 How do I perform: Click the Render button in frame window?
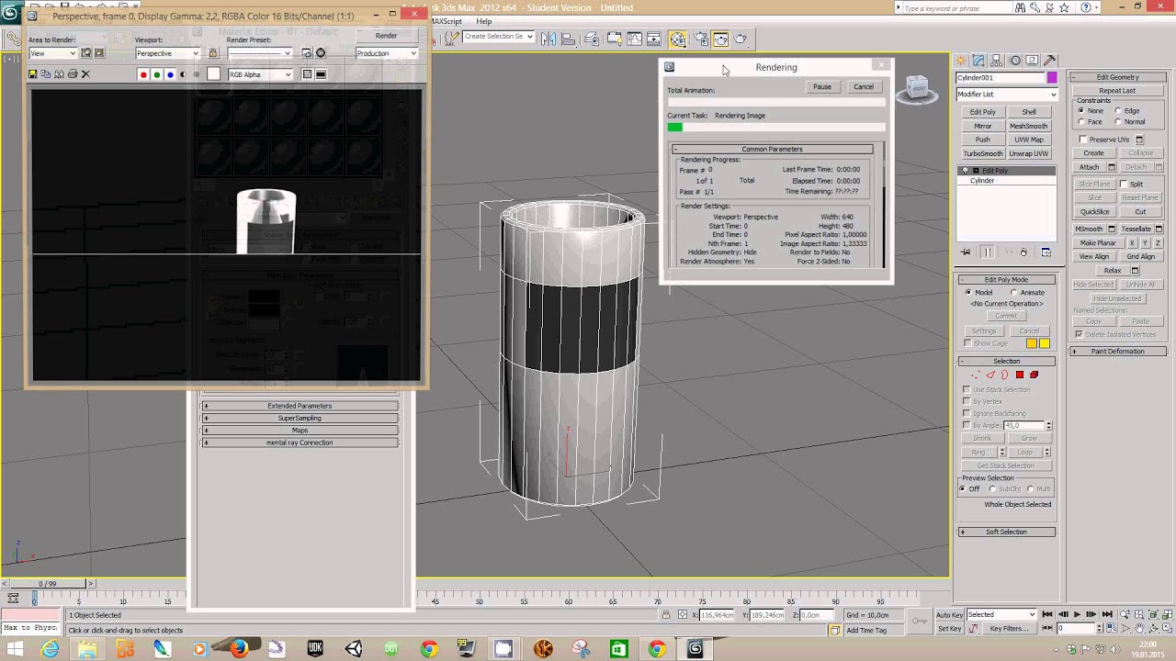[x=386, y=36]
